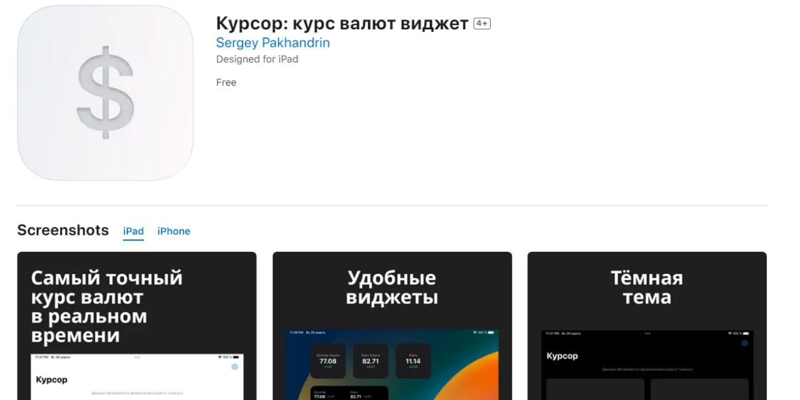Click the 11.14 yuan rate widget
The height and width of the screenshot is (400, 800).
tap(412, 361)
